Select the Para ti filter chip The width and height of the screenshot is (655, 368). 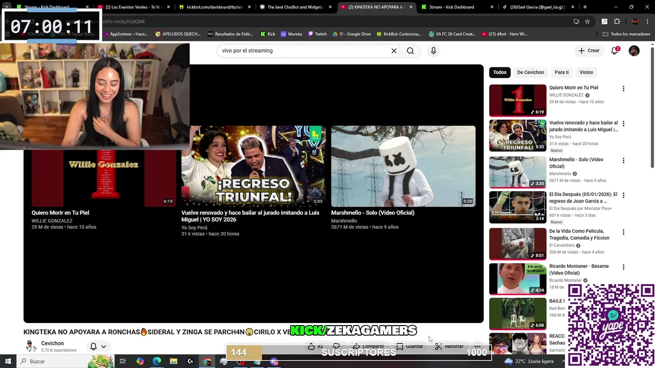tap(561, 73)
